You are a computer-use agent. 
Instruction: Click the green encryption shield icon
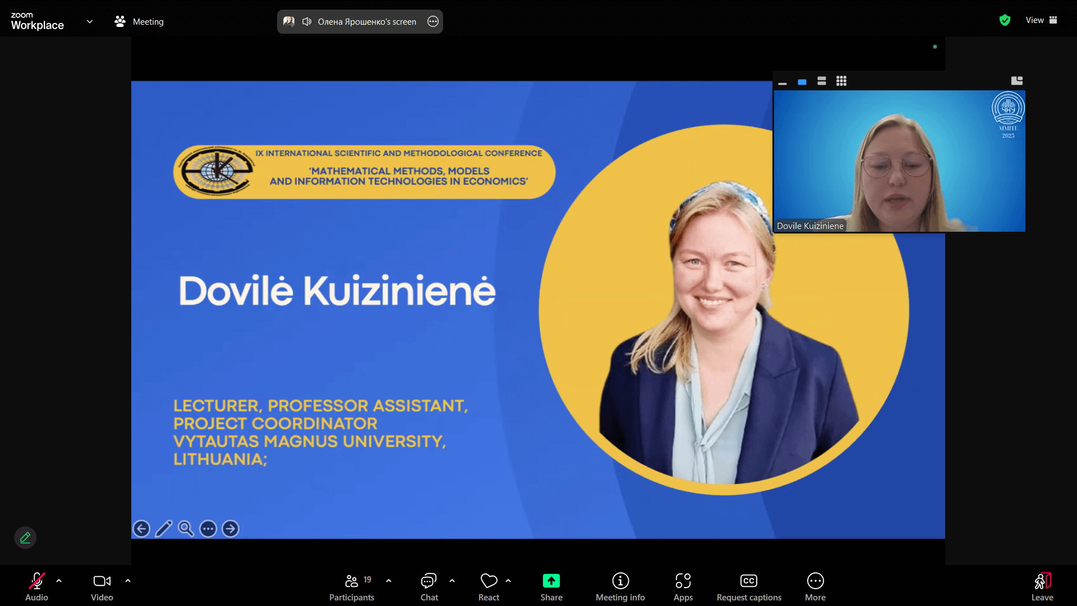coord(1005,20)
